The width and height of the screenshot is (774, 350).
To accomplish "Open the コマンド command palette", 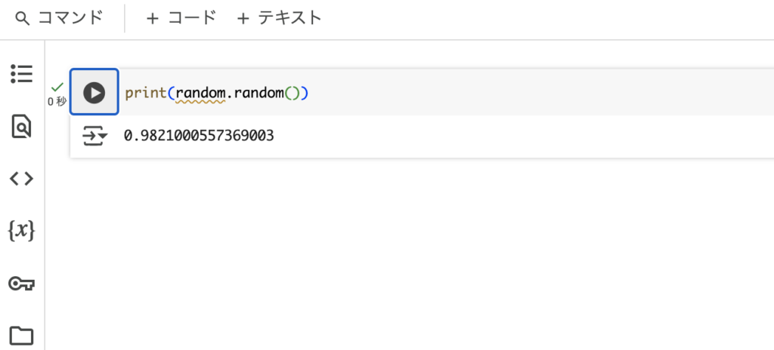I will (59, 18).
